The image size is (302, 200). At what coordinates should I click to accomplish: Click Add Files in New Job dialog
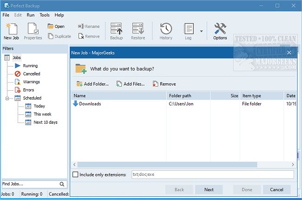pyautogui.click(x=131, y=84)
